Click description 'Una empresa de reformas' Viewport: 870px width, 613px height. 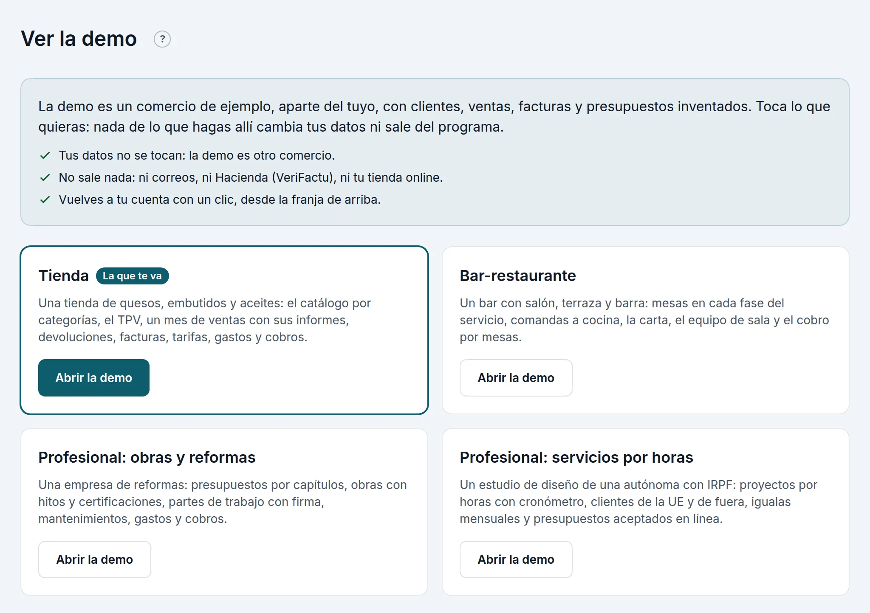coord(223,502)
